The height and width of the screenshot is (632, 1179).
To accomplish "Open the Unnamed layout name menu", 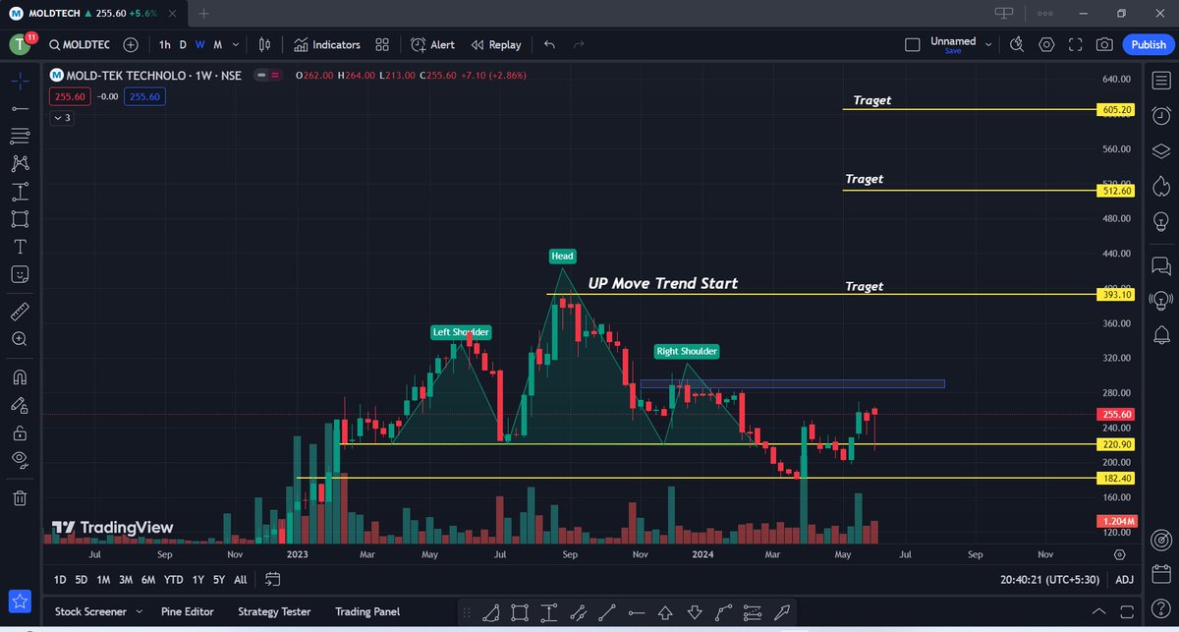I will point(961,45).
